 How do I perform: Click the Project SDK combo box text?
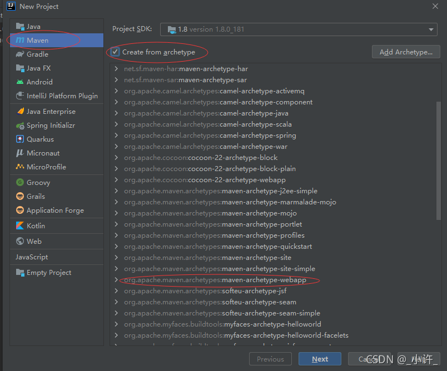[211, 29]
